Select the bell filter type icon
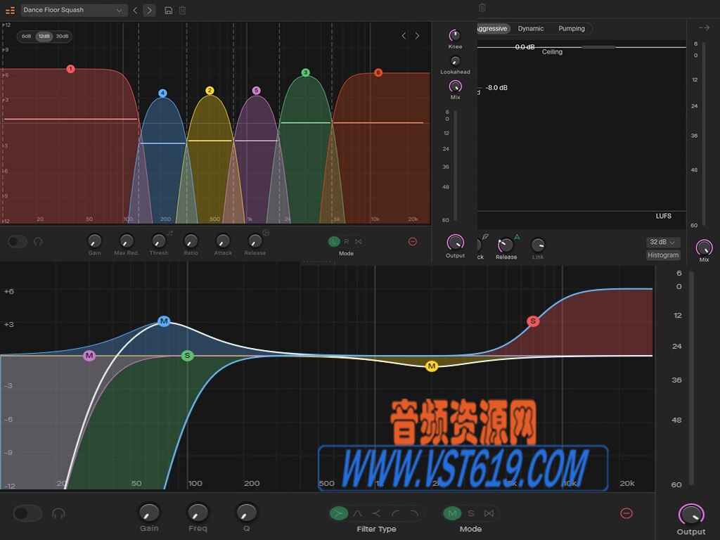The width and height of the screenshot is (720, 540). (x=358, y=513)
